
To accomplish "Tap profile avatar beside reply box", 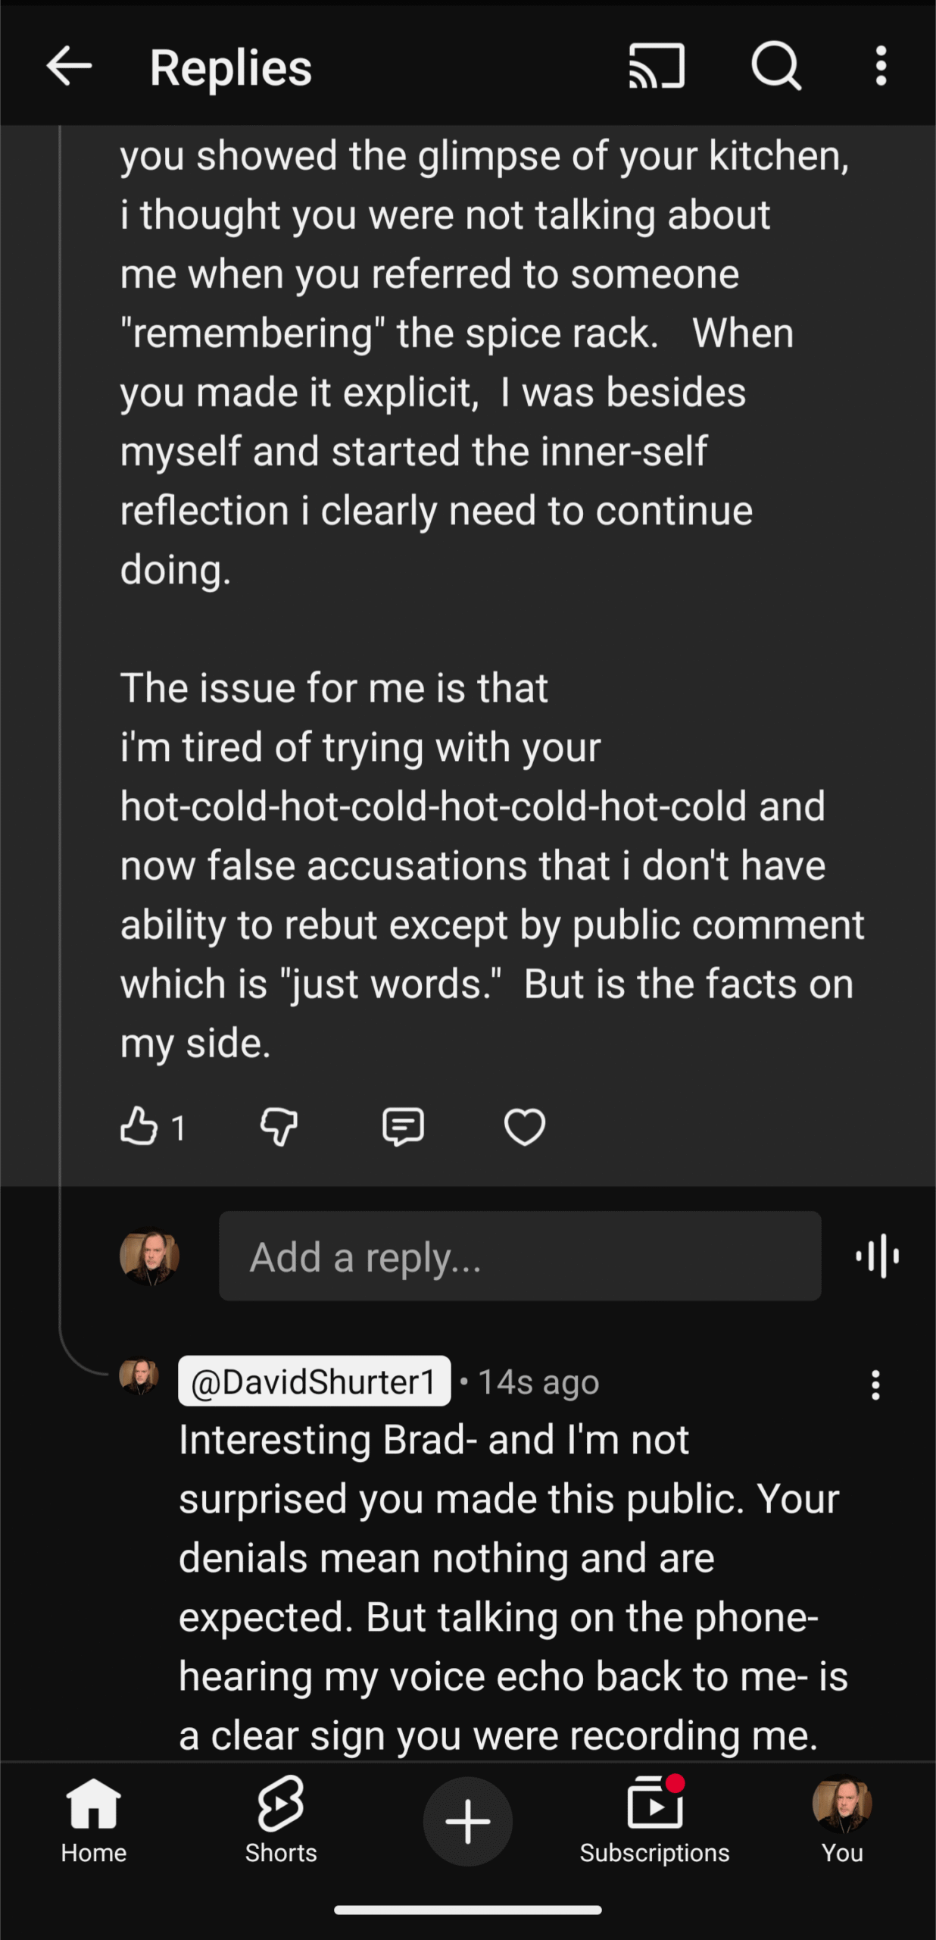I will (x=149, y=1256).
